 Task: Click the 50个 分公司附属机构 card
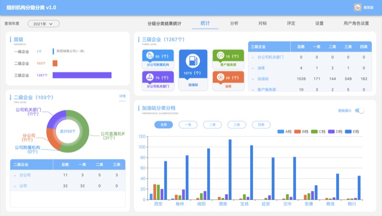(158, 59)
